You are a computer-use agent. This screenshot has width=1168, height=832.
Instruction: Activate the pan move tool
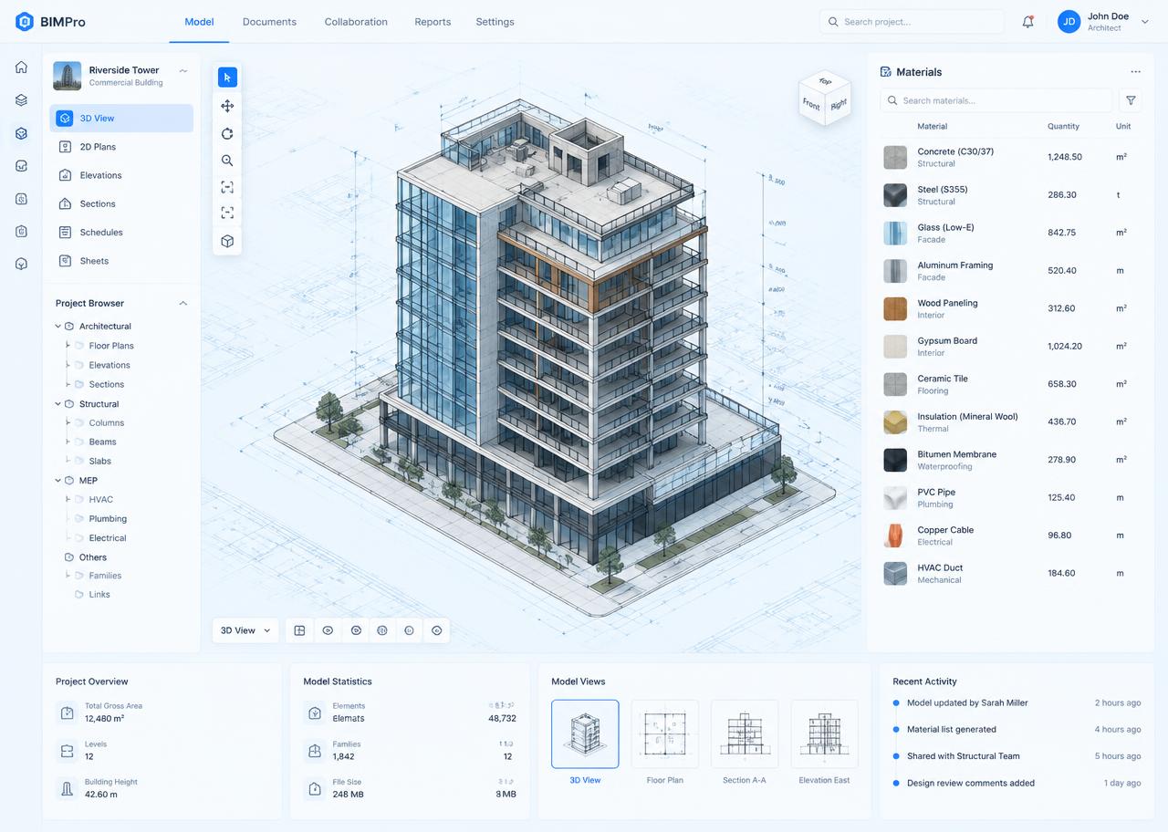pyautogui.click(x=227, y=106)
